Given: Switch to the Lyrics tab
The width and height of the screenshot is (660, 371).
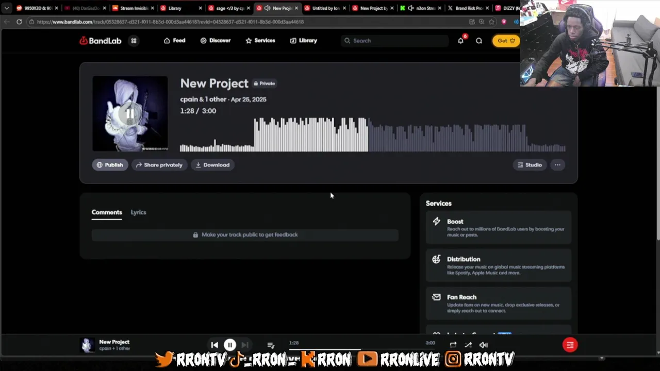Looking at the screenshot, I should click(138, 212).
